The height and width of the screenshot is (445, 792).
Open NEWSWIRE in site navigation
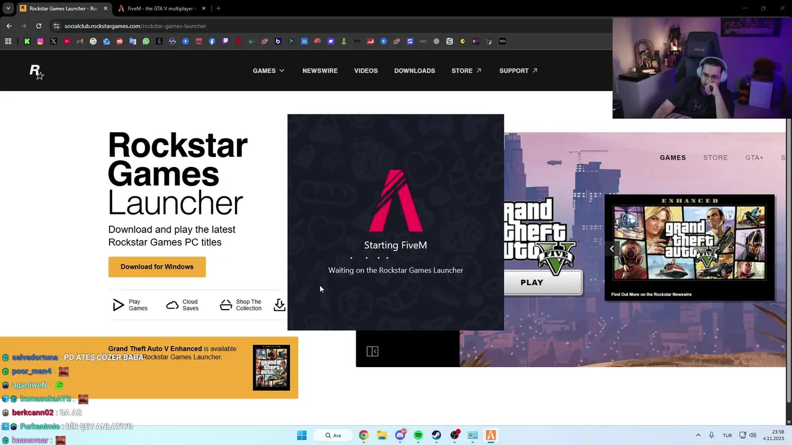pyautogui.click(x=320, y=70)
